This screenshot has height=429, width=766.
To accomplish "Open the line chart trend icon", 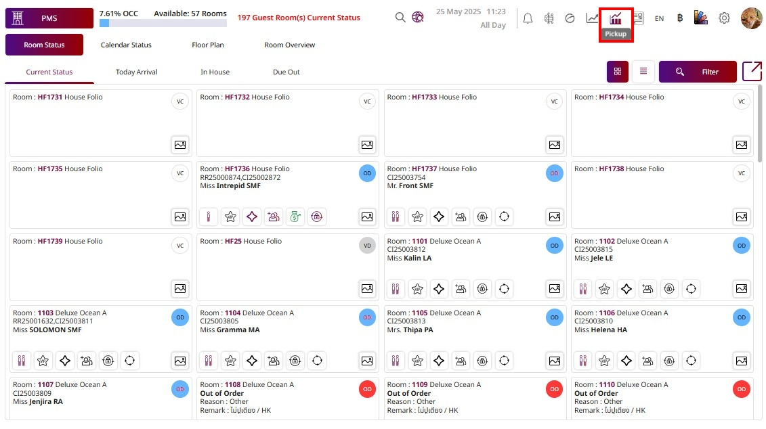I will click(593, 18).
